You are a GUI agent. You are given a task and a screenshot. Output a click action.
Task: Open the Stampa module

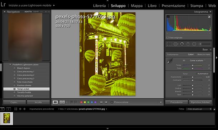click(197, 6)
